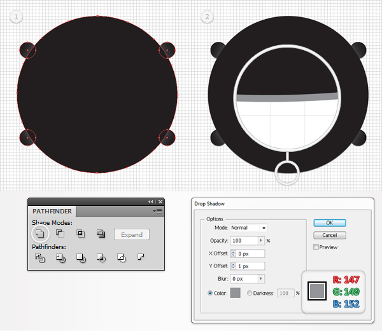Enable the Preview checkbox
The width and height of the screenshot is (382, 331).
(316, 247)
